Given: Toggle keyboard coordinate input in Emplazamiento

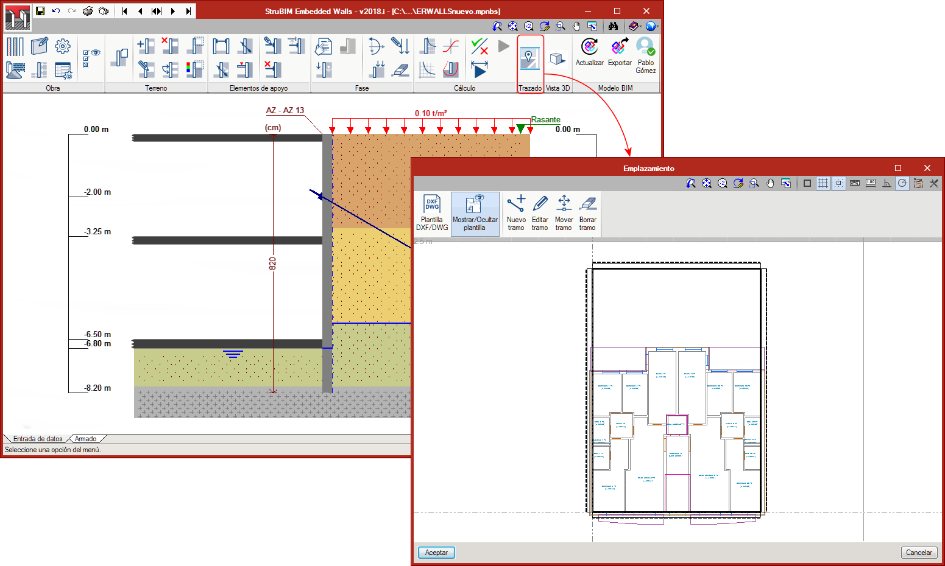Looking at the screenshot, I should [x=855, y=183].
